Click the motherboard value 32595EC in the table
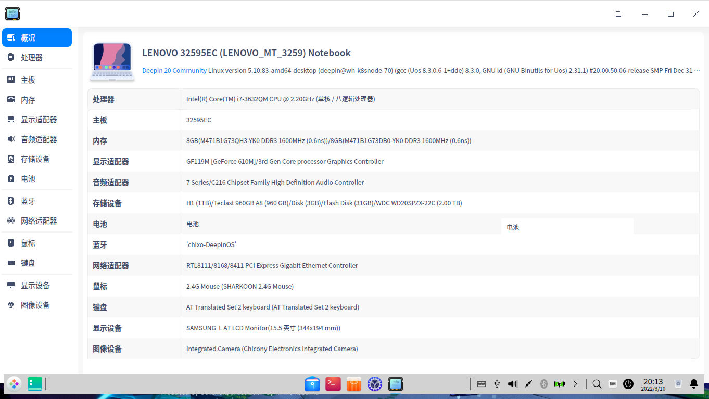This screenshot has width=709, height=399. tap(199, 120)
